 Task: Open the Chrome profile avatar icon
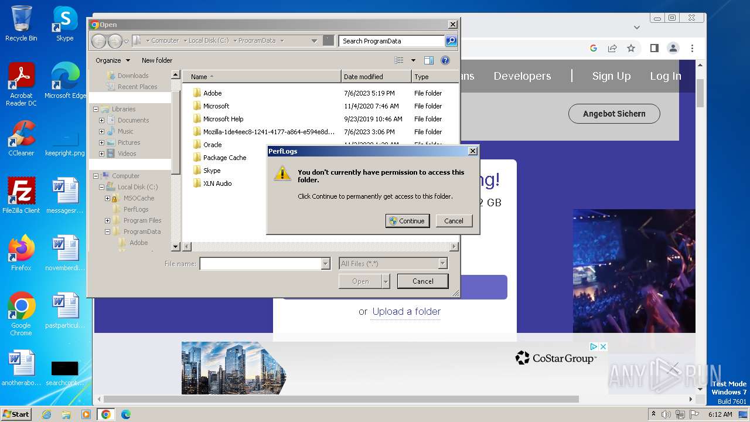coord(673,48)
